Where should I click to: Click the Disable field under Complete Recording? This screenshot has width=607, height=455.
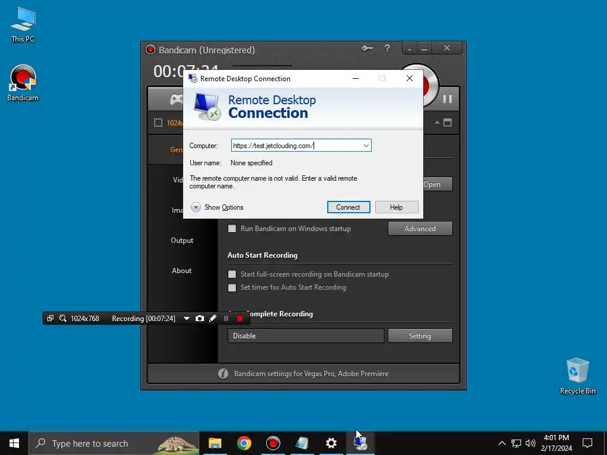click(306, 336)
